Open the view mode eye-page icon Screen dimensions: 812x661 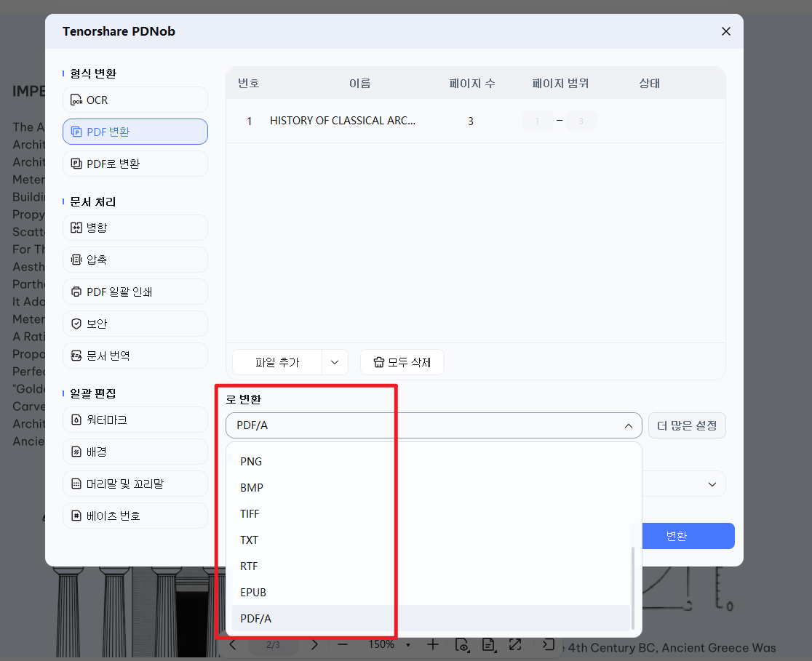pos(462,644)
